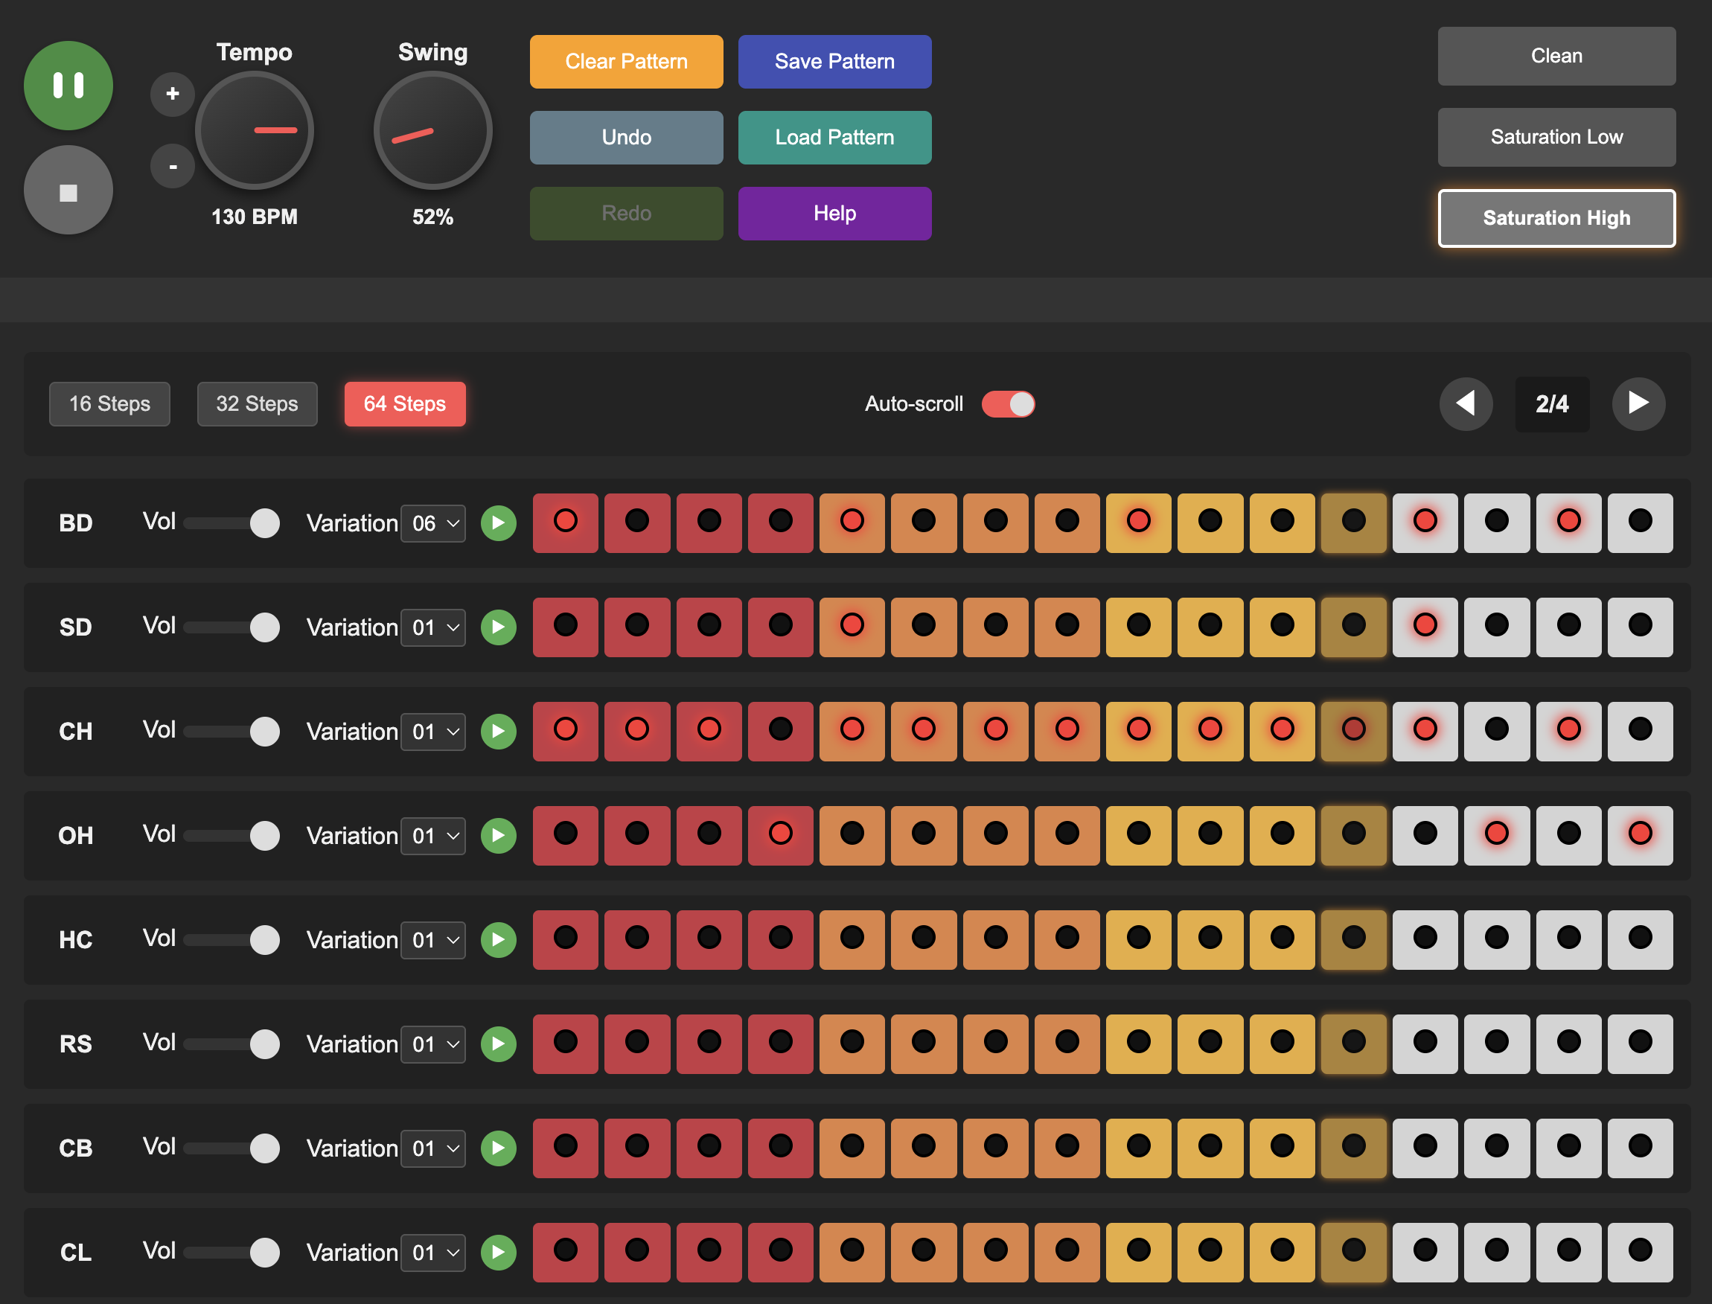1712x1304 pixels.
Task: Switch to 16 Steps mode
Action: coord(109,403)
